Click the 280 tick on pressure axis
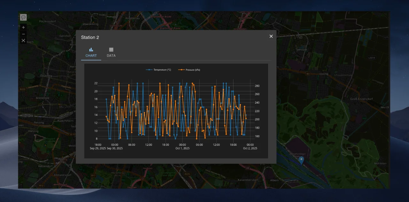The image size is (409, 202). pos(257,86)
